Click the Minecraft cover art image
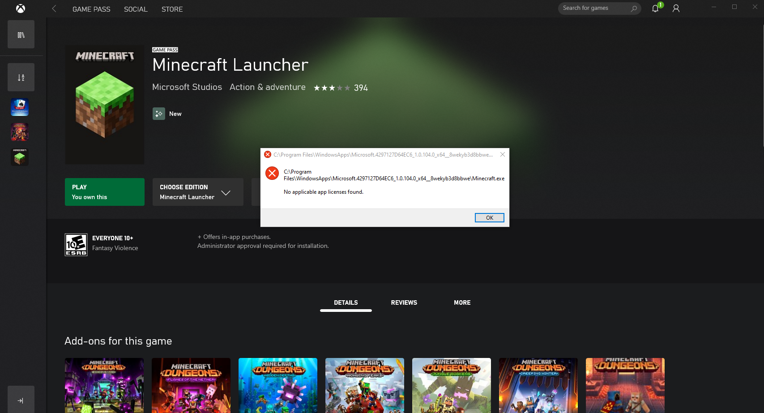 pyautogui.click(x=105, y=105)
